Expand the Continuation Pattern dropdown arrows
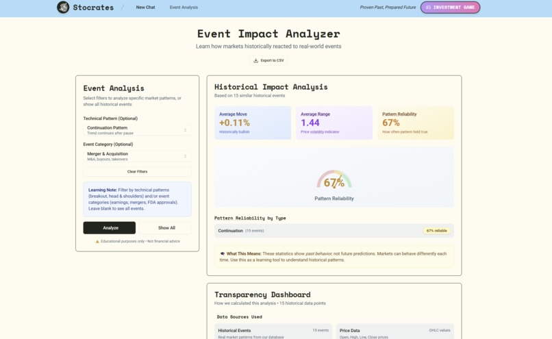 tap(185, 130)
